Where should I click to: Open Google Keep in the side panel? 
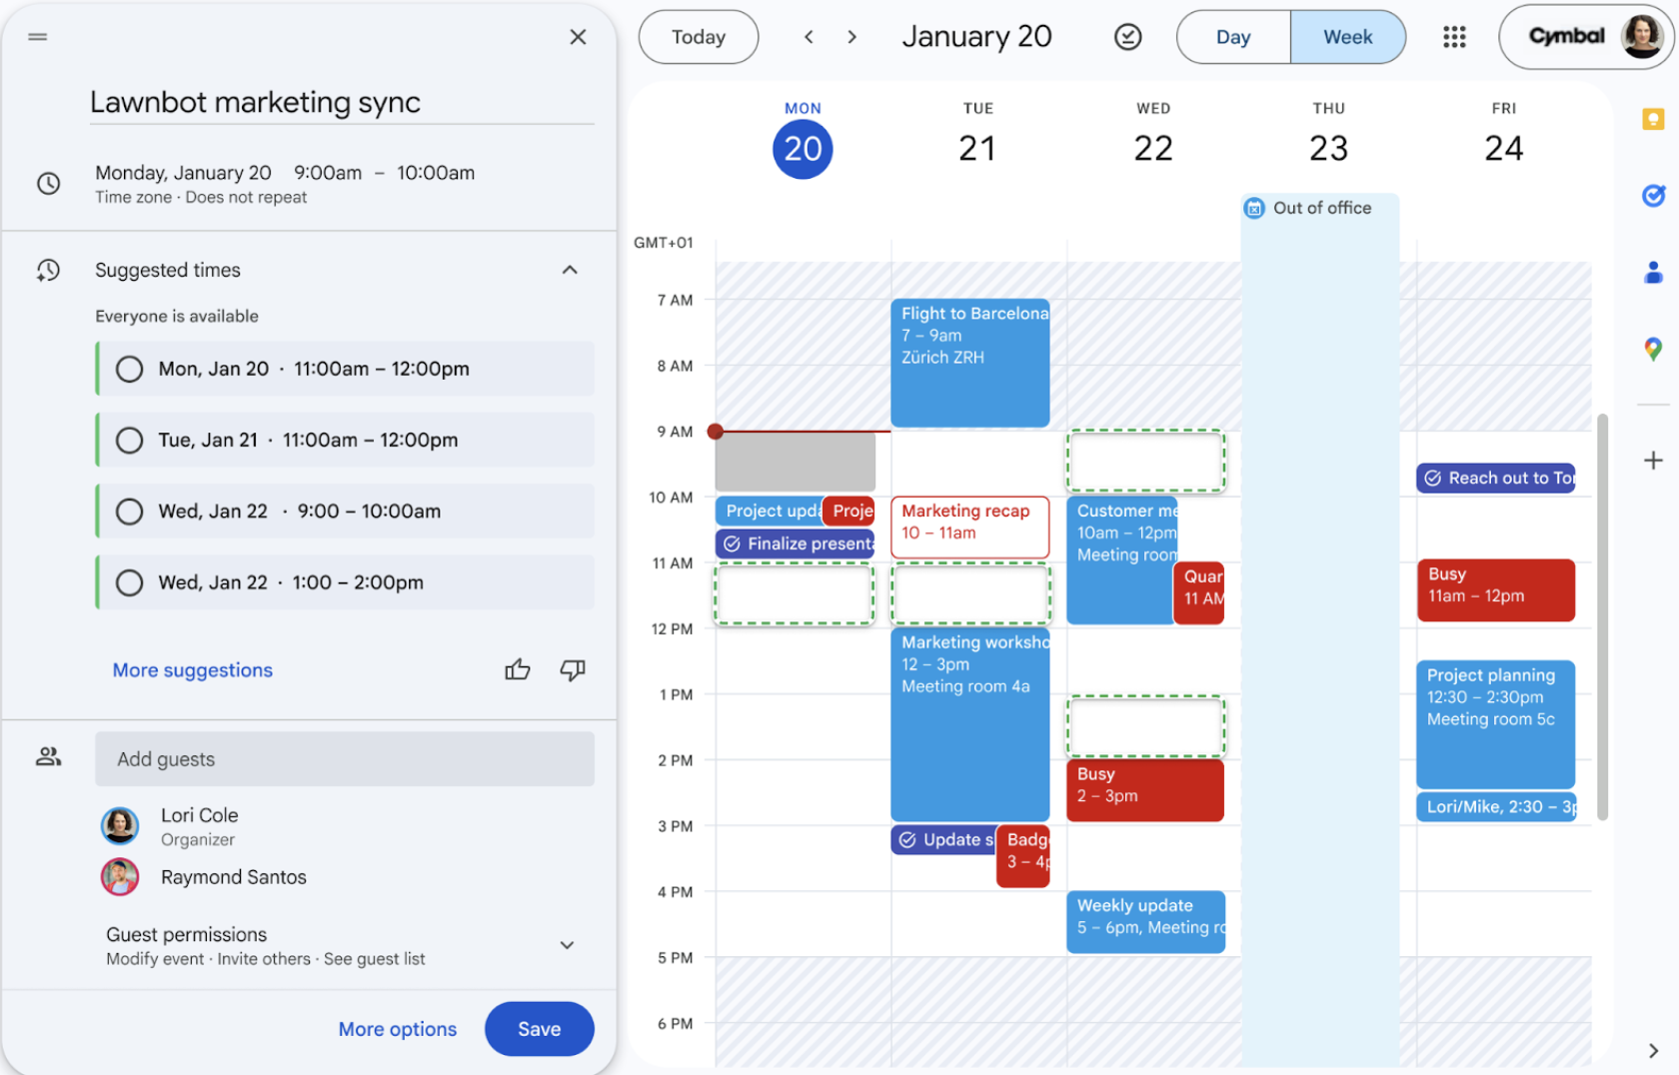1654,119
